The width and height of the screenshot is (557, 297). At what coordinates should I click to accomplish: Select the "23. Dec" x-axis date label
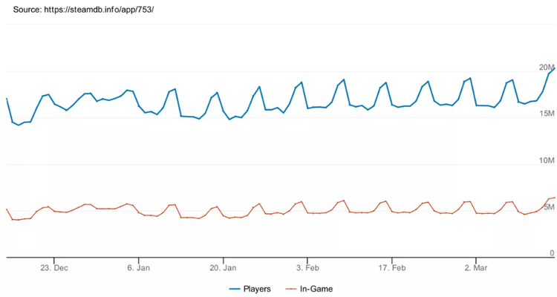(x=55, y=267)
